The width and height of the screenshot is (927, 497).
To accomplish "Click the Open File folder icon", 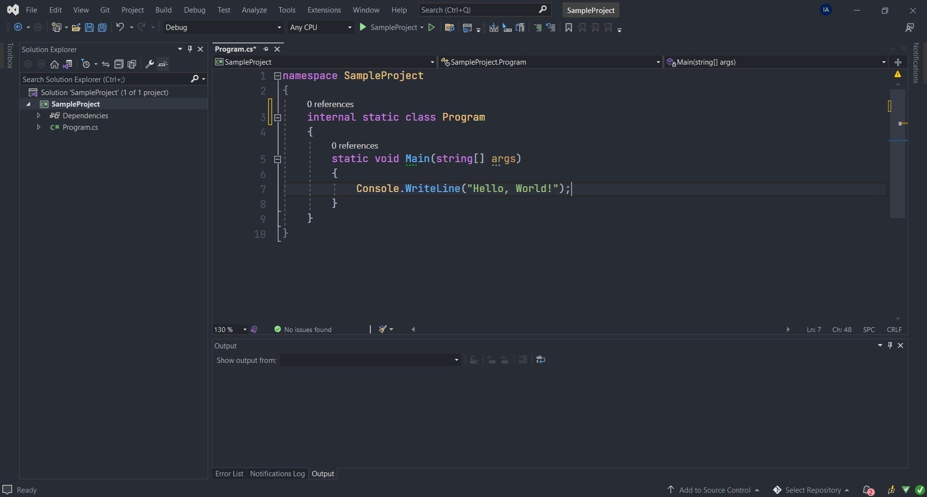I will (x=76, y=28).
